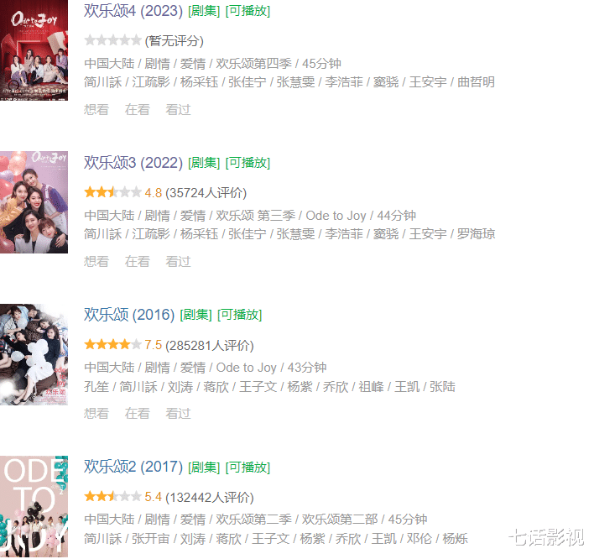Click the ODE TO JOY 2 poster thumbnail
This screenshot has width=594, height=559.
click(x=34, y=507)
